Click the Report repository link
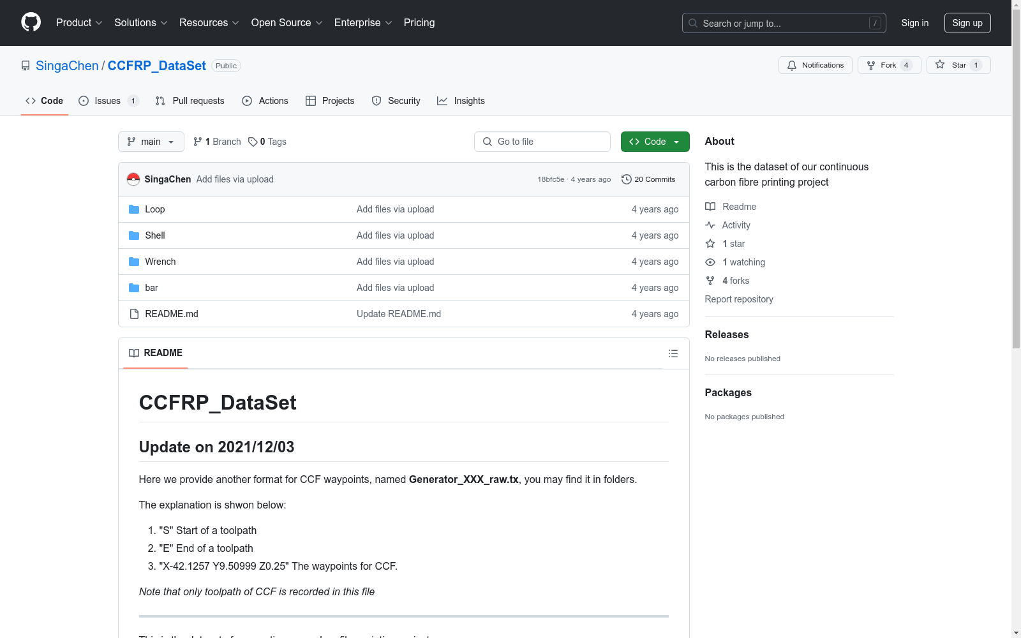The width and height of the screenshot is (1021, 638). pyautogui.click(x=739, y=299)
